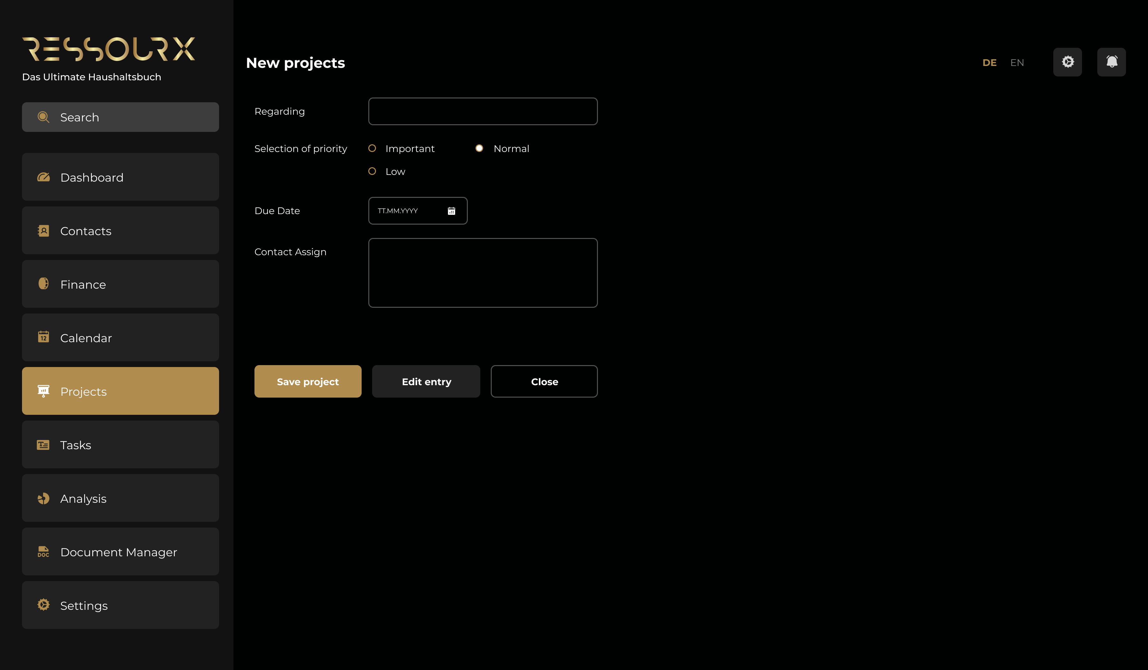This screenshot has width=1148, height=670.
Task: Click the Document Manager DOC icon
Action: pos(43,552)
